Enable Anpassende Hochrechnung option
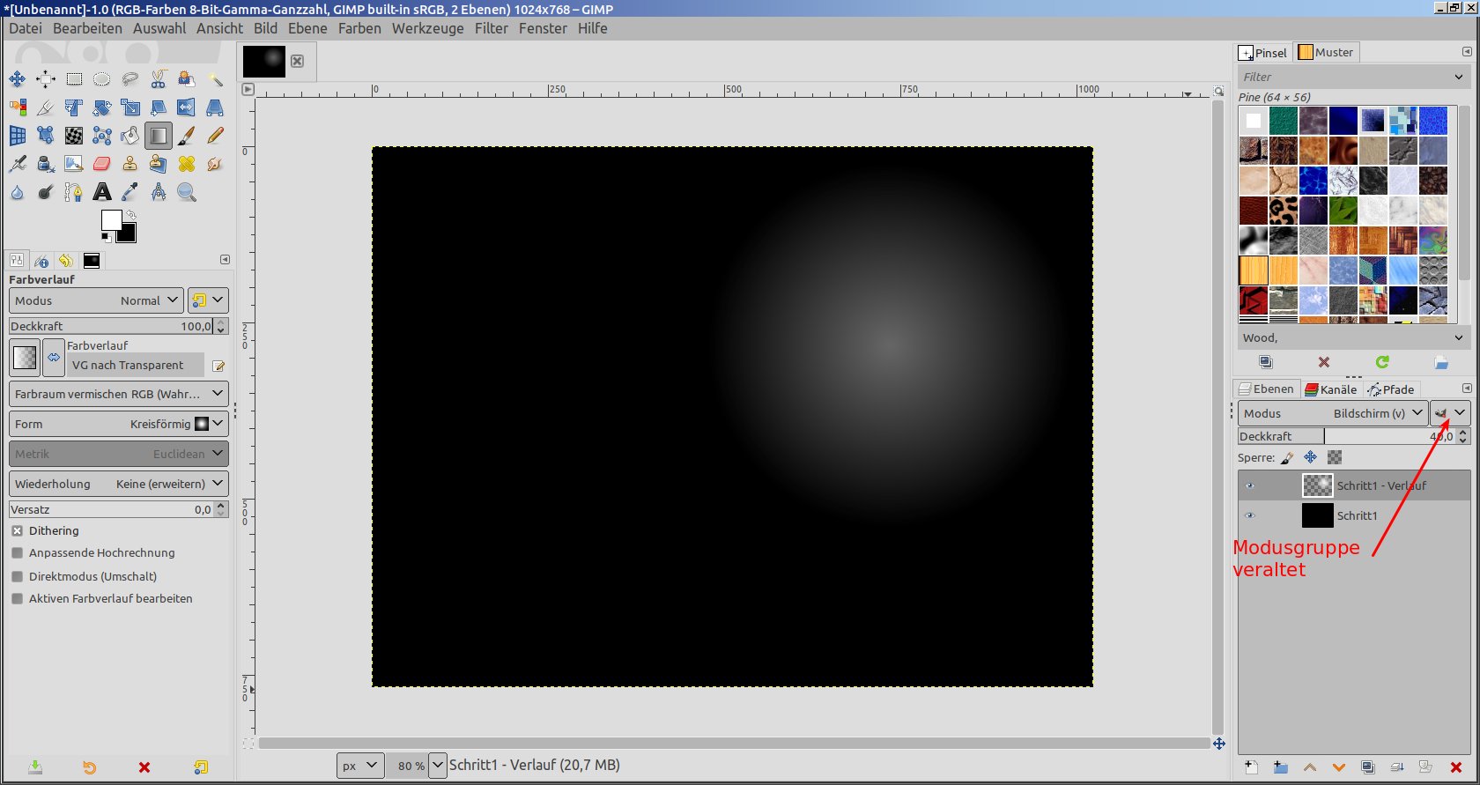 (17, 553)
